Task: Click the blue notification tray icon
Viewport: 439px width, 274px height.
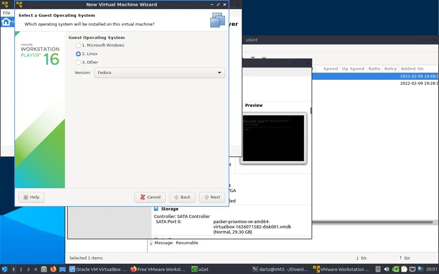Action: point(420,269)
